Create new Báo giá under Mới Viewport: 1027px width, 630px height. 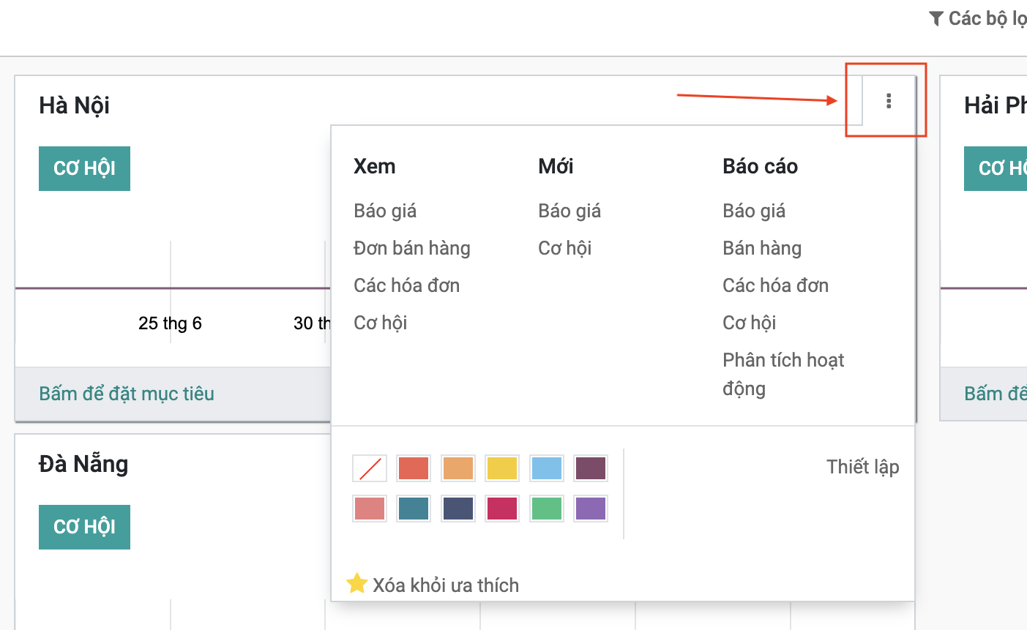569,211
